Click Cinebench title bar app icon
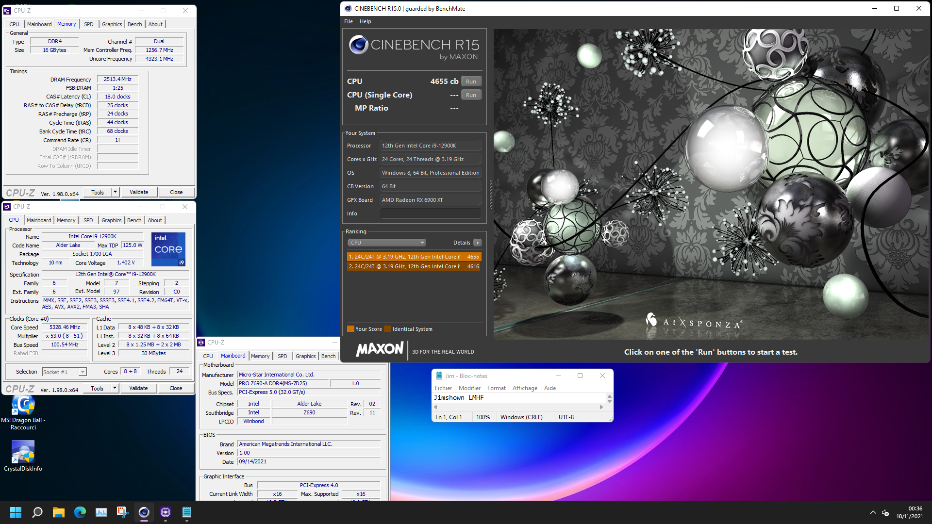This screenshot has width=932, height=524. (x=348, y=8)
